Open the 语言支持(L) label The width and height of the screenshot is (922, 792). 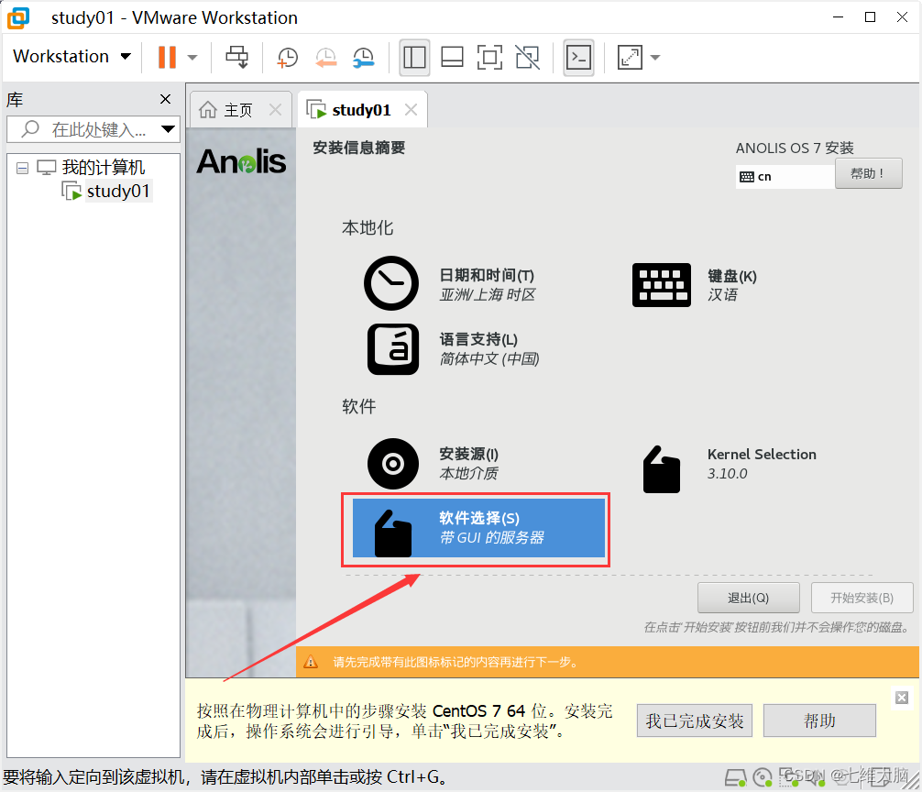pos(478,339)
